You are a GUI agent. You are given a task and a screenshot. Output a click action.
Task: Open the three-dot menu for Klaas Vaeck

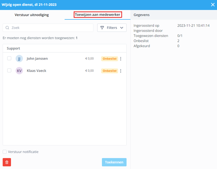coord(121,71)
